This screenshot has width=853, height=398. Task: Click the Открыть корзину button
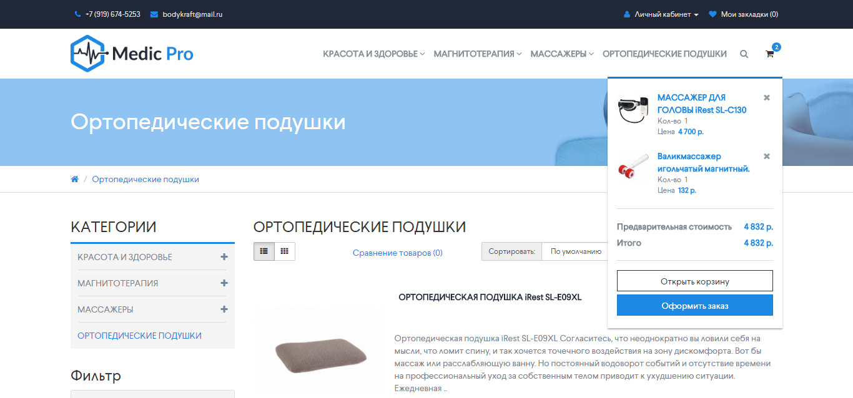click(695, 281)
